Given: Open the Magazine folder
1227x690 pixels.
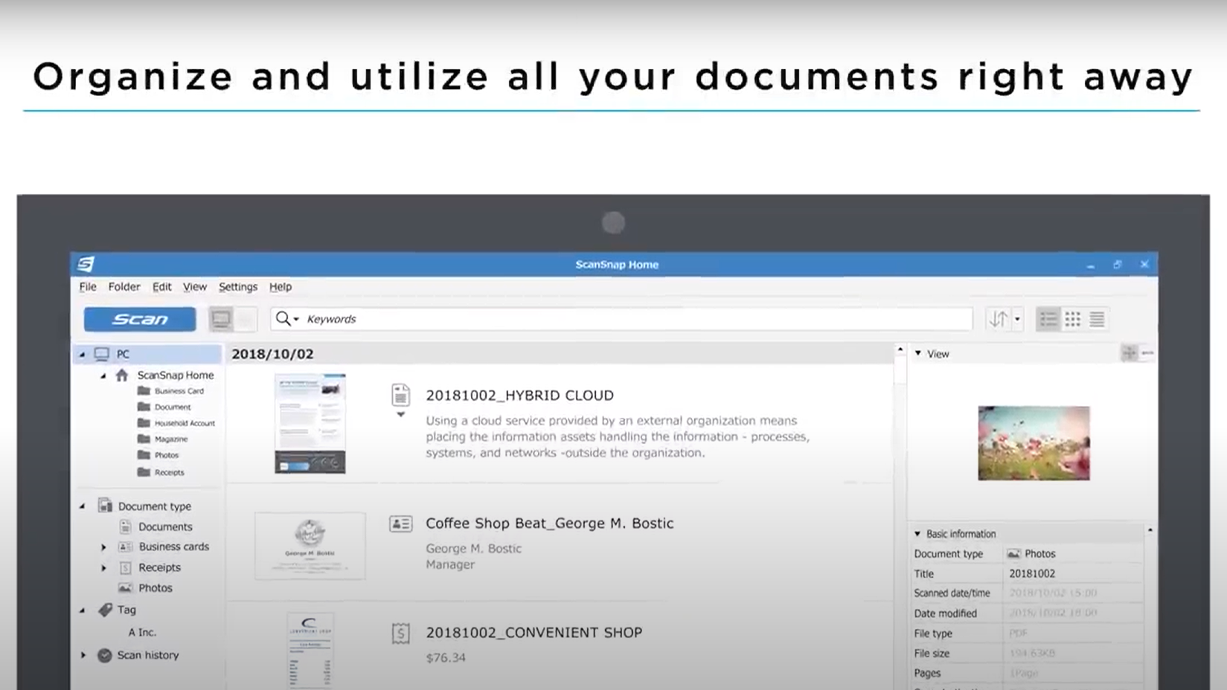Looking at the screenshot, I should click(x=163, y=439).
